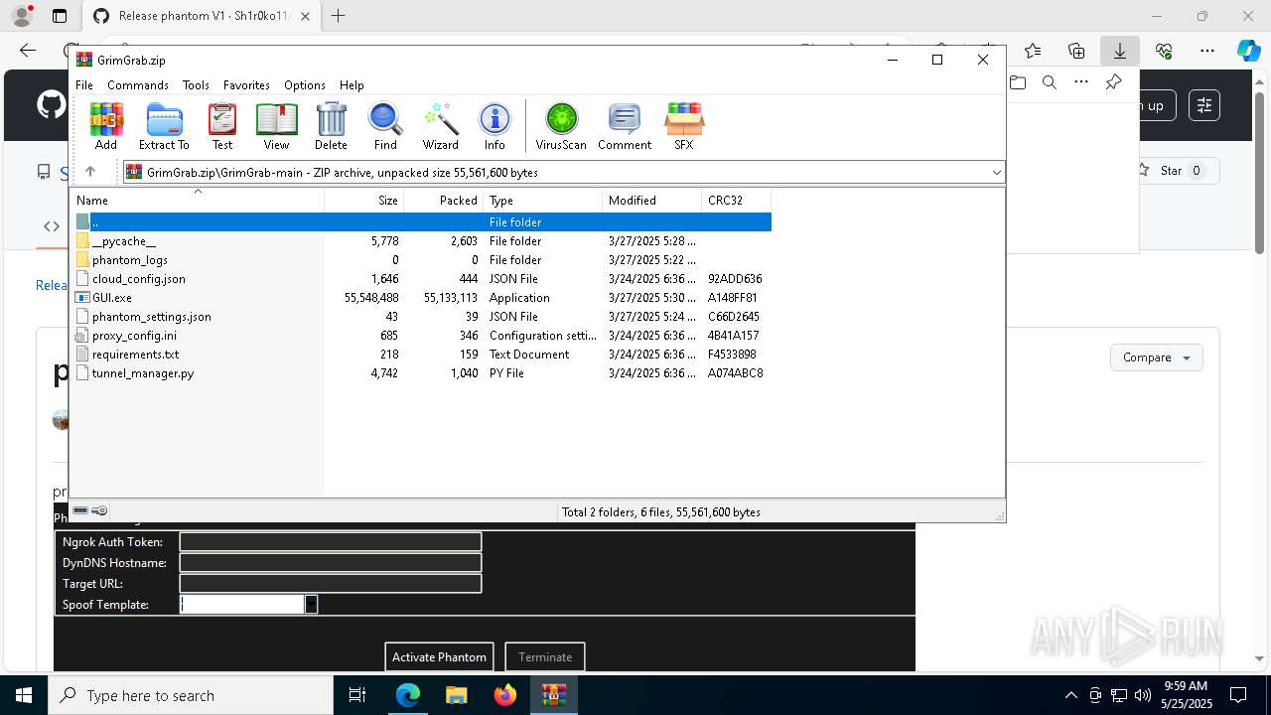This screenshot has height=715, width=1271.
Task: Sort file list by Modified column
Action: (652, 201)
